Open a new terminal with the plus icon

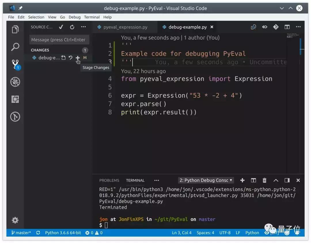[x=242, y=180]
